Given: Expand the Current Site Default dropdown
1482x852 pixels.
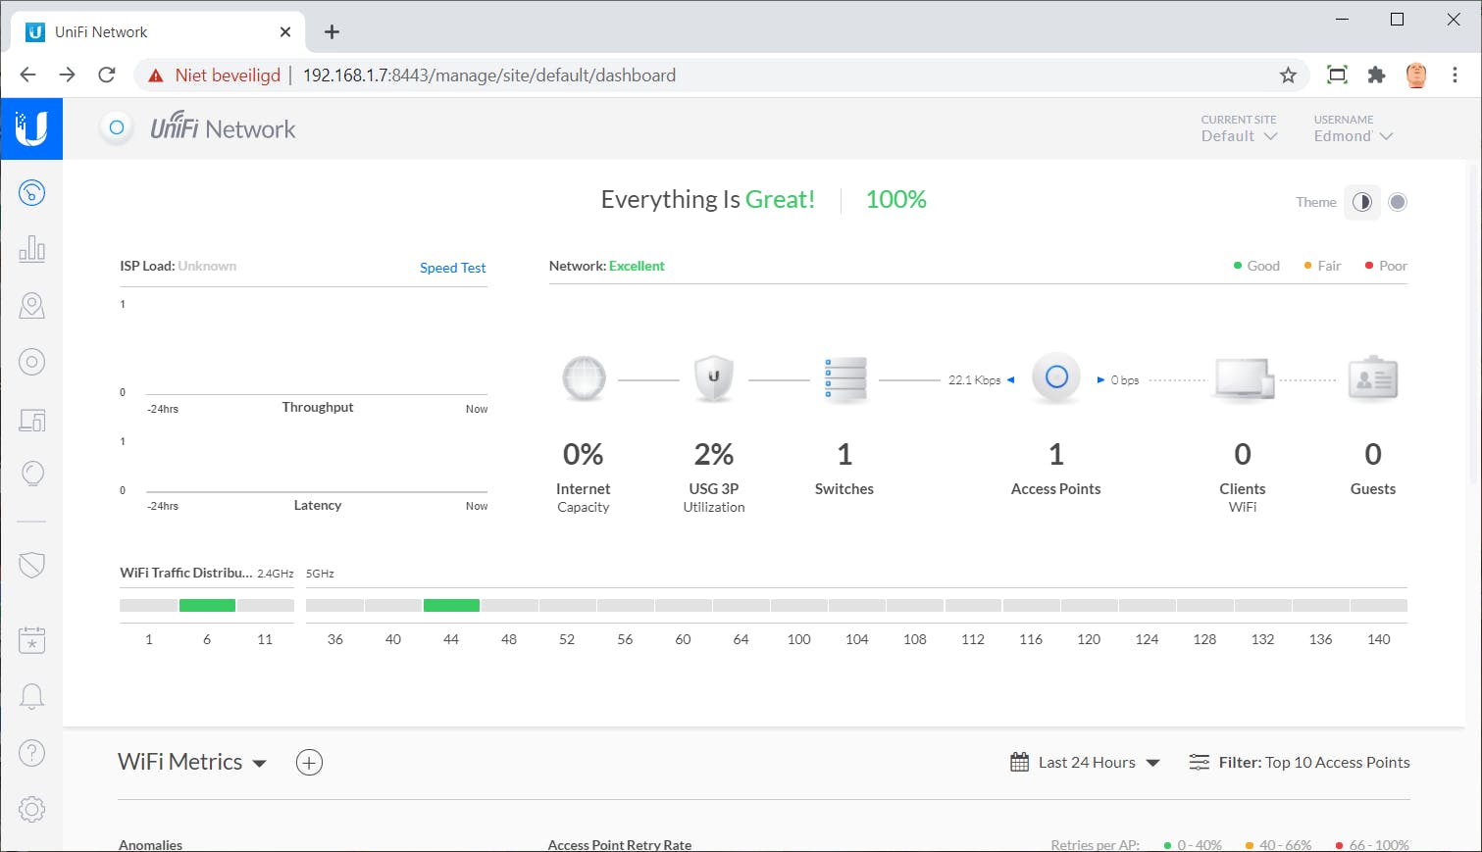Looking at the screenshot, I should pos(1239,136).
